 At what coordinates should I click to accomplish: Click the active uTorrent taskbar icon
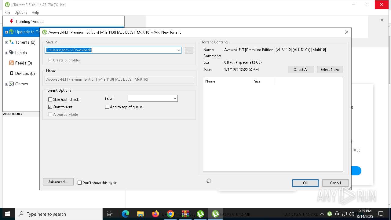[x=215, y=214]
